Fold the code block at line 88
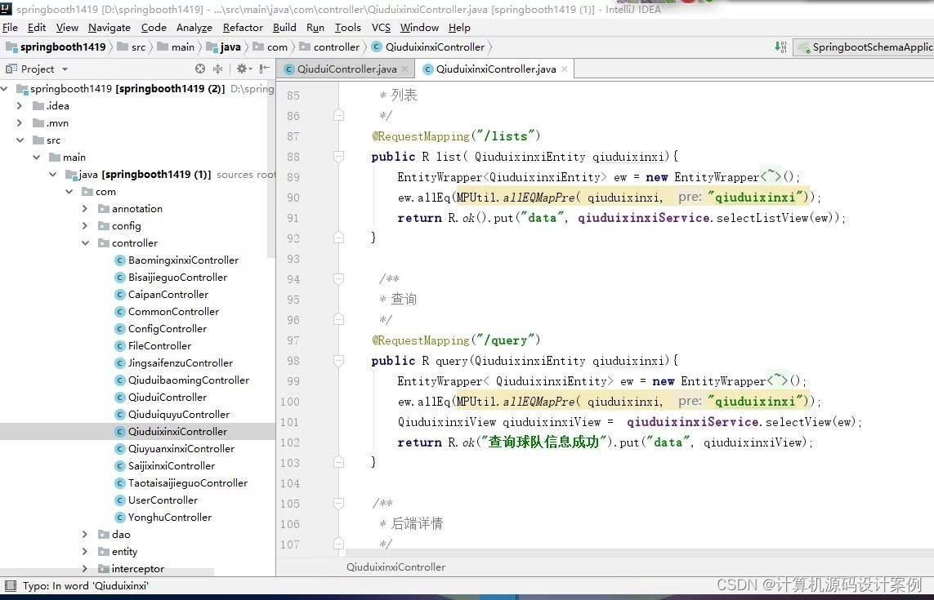Image resolution: width=934 pixels, height=600 pixels. (x=338, y=156)
